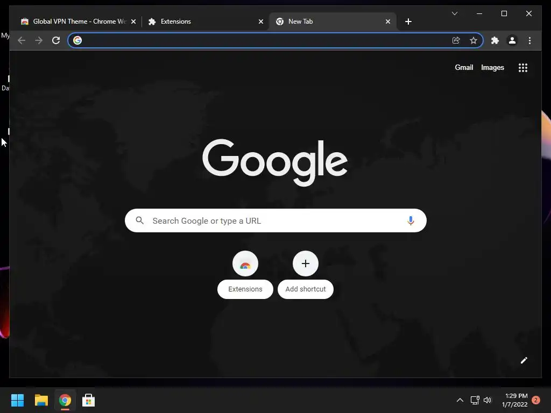
Task: Open Google apps grid
Action: 523,67
